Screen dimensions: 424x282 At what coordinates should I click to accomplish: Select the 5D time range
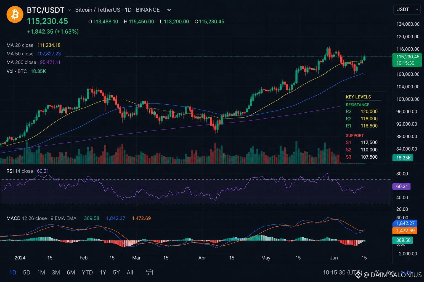(26, 272)
